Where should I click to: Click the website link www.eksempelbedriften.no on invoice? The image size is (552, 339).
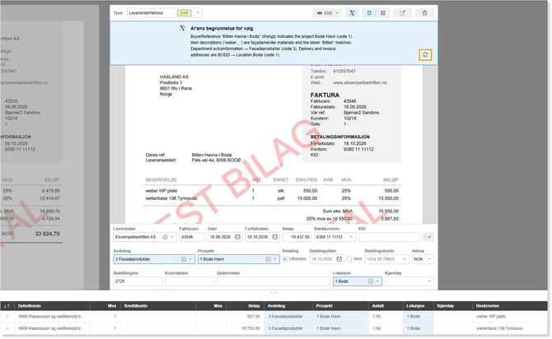point(360,82)
